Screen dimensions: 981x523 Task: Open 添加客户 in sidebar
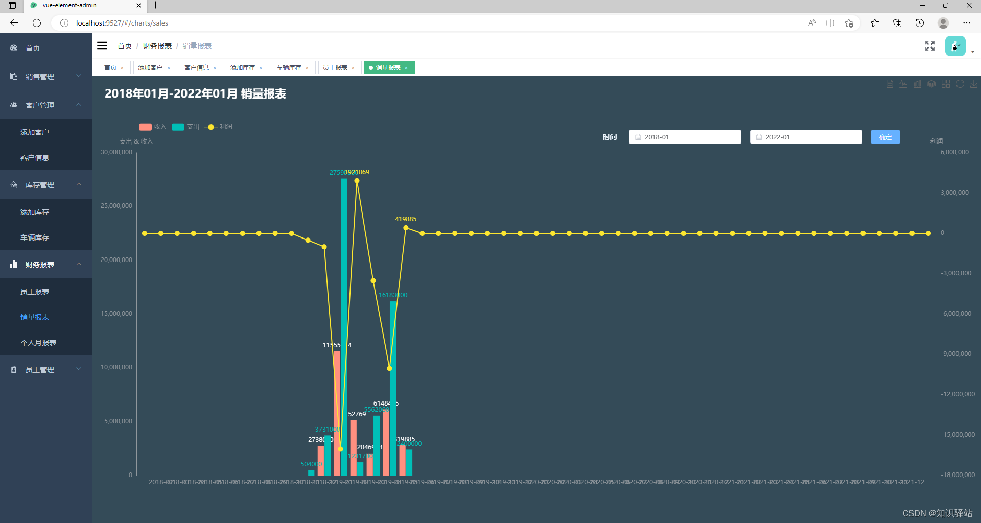pos(46,132)
